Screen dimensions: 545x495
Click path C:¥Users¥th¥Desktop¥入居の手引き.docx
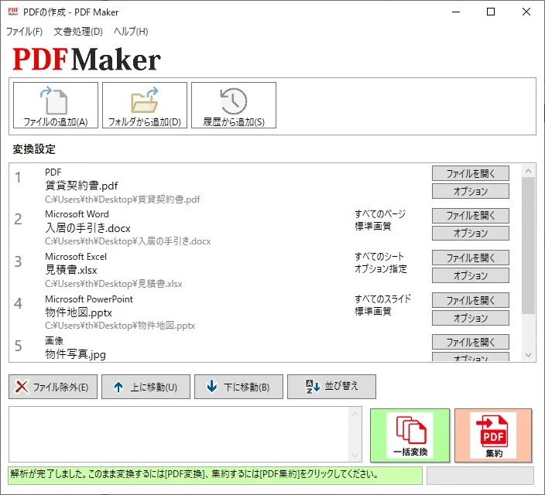pos(128,241)
